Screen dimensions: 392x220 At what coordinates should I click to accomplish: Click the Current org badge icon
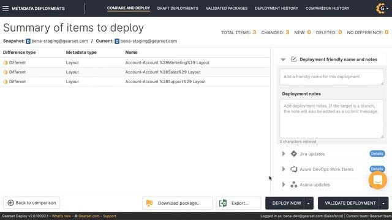(117, 41)
